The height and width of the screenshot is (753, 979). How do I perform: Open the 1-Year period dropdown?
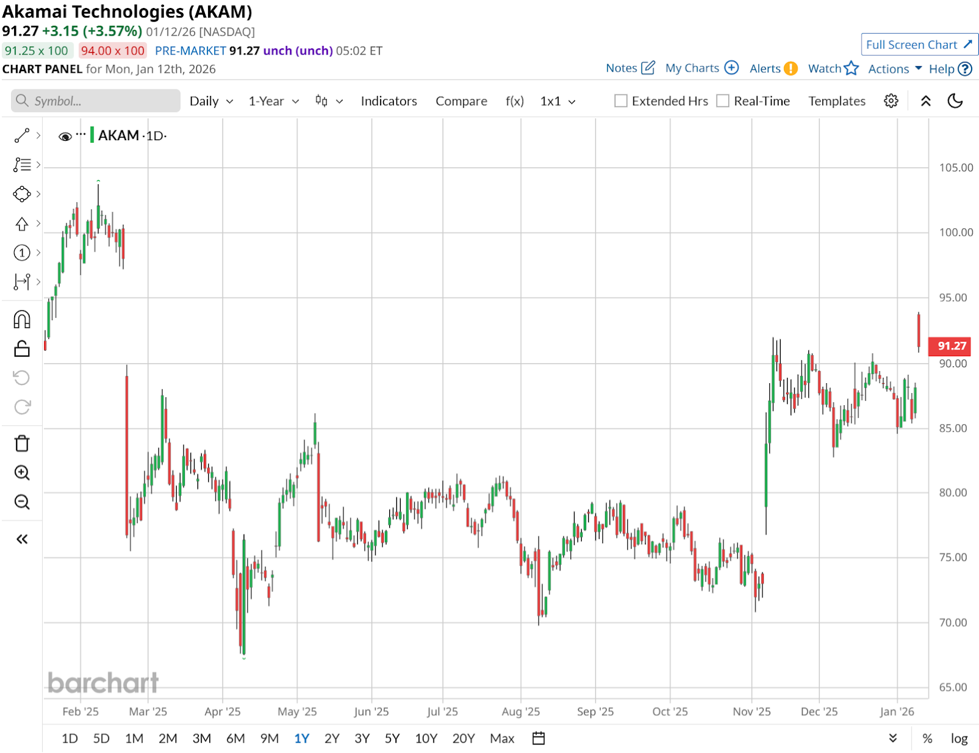pos(274,101)
